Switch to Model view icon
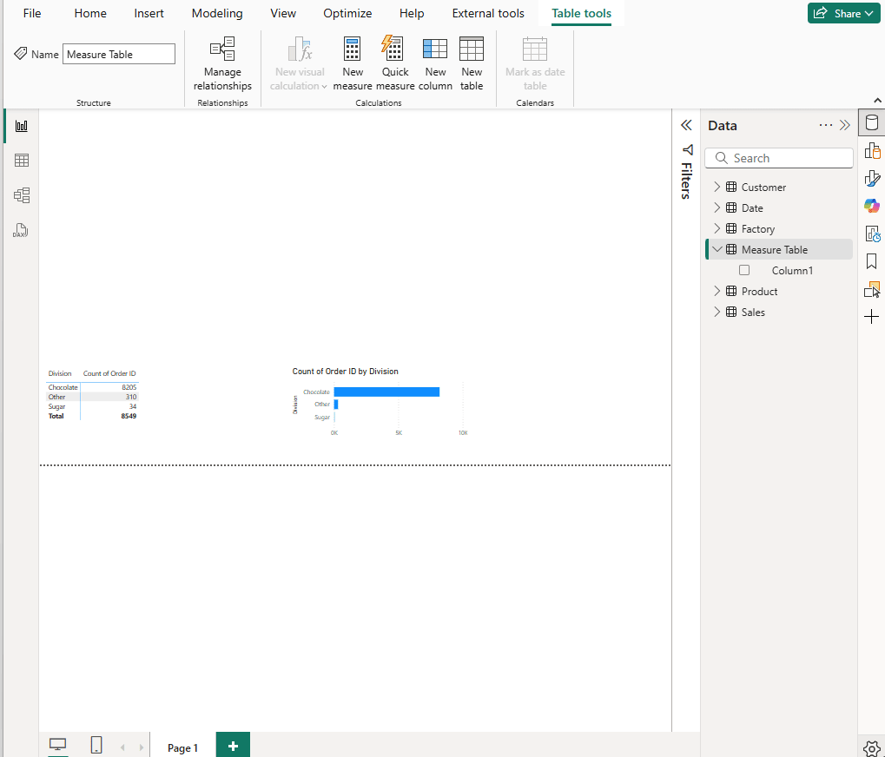 click(x=22, y=195)
